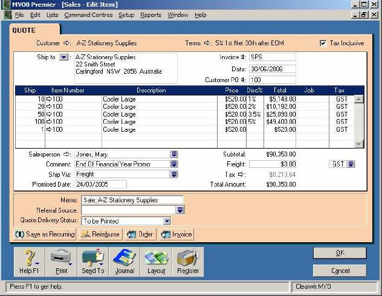Click the Send To mailbox icon
This screenshot has width=382, height=296.
tap(93, 262)
